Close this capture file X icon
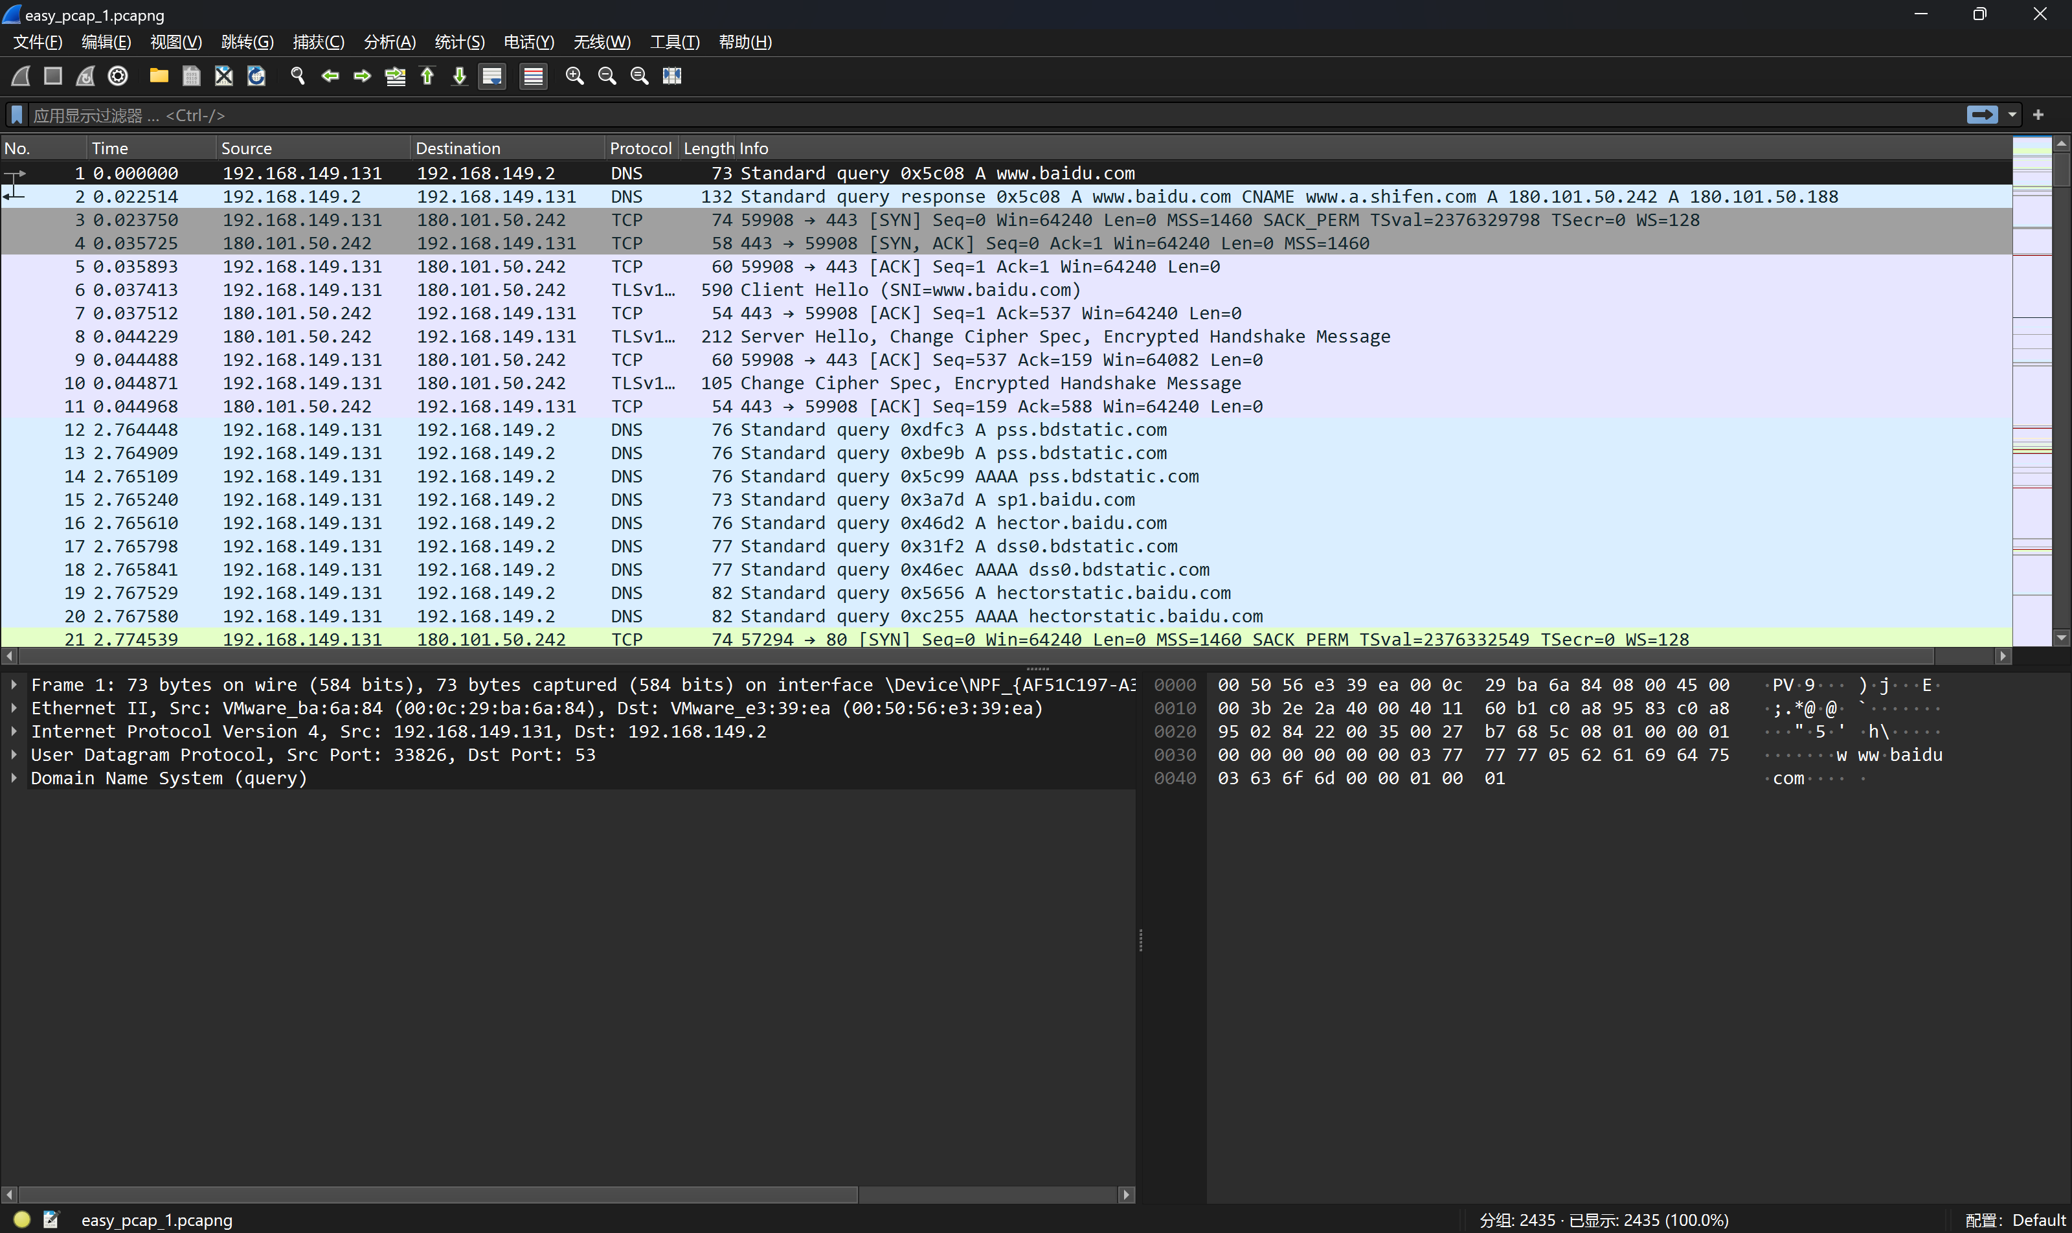The image size is (2072, 1233). coord(223,76)
